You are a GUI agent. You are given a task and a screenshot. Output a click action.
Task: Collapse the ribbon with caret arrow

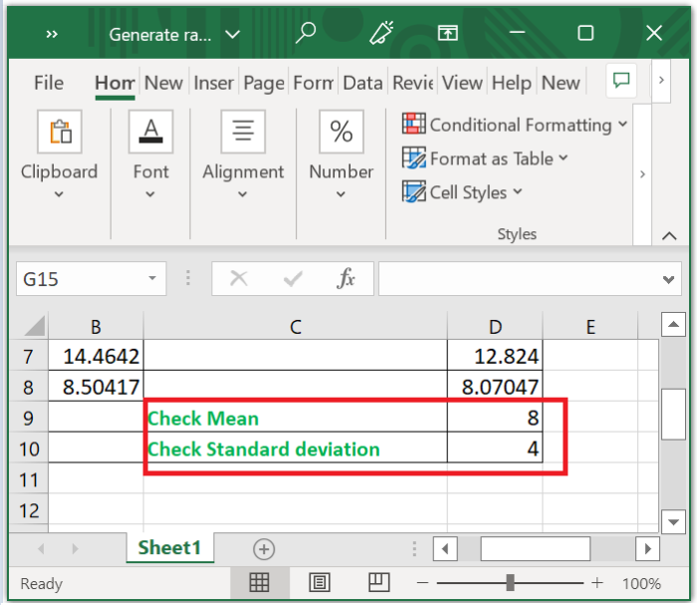(x=669, y=236)
